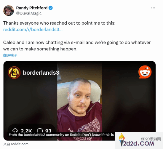The image size is (163, 149).
Task: Click the borderlands3 community name text
Action: 41,73
